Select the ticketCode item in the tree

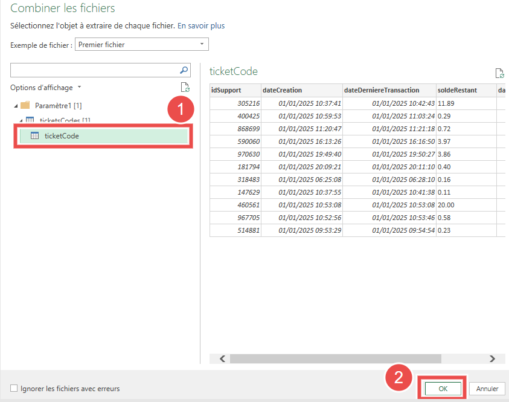click(x=62, y=136)
